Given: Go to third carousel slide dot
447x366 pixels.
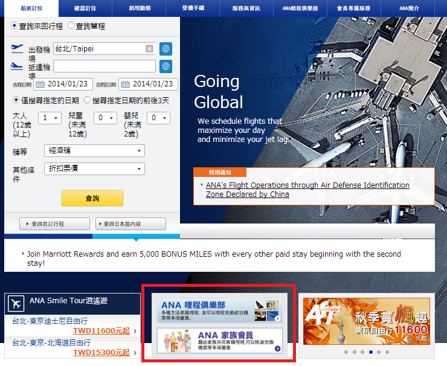Looking at the screenshot, I should (362, 352).
